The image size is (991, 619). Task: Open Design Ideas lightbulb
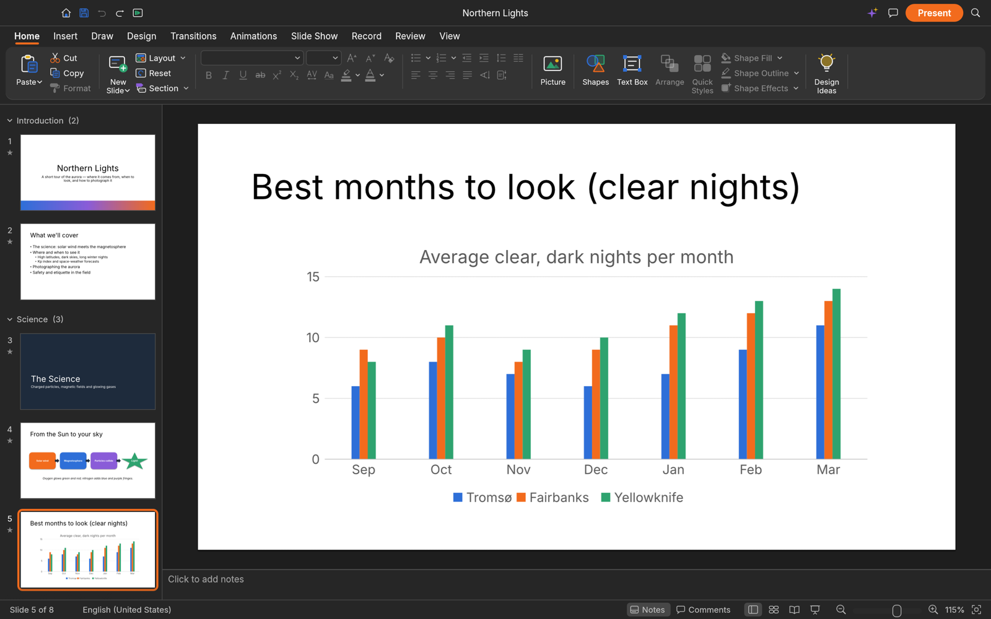[x=826, y=74]
